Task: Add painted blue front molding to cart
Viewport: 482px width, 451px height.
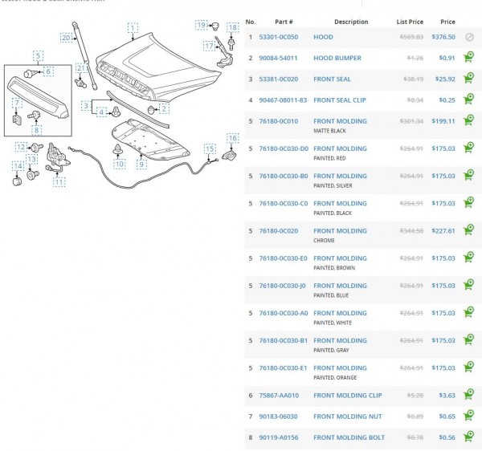Action: click(468, 285)
